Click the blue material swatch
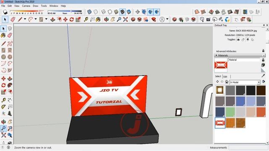 (240, 101)
